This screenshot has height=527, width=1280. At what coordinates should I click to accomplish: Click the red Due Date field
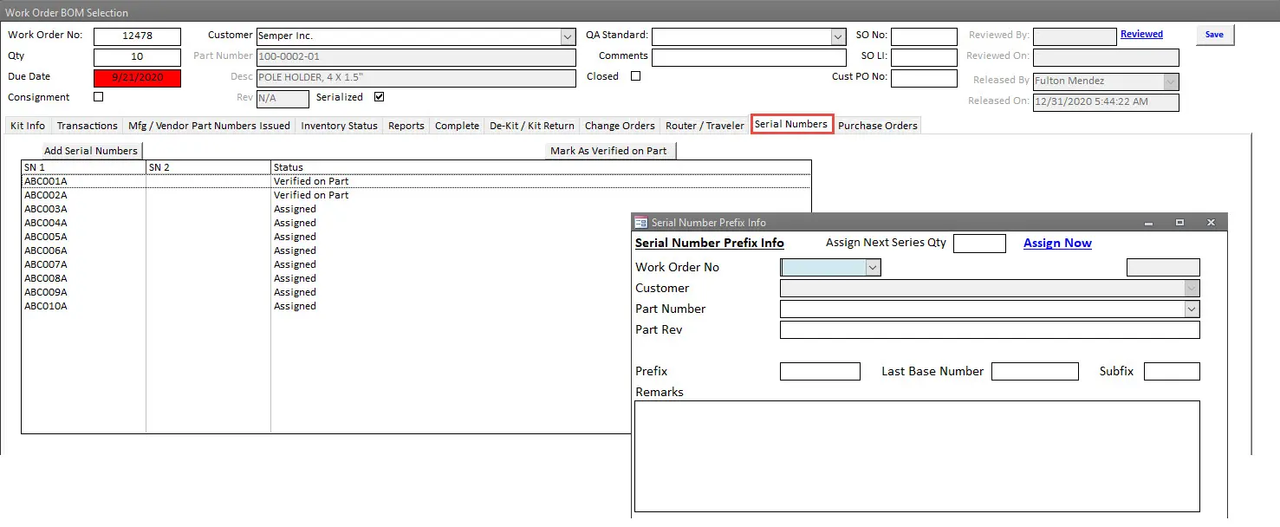[137, 77]
